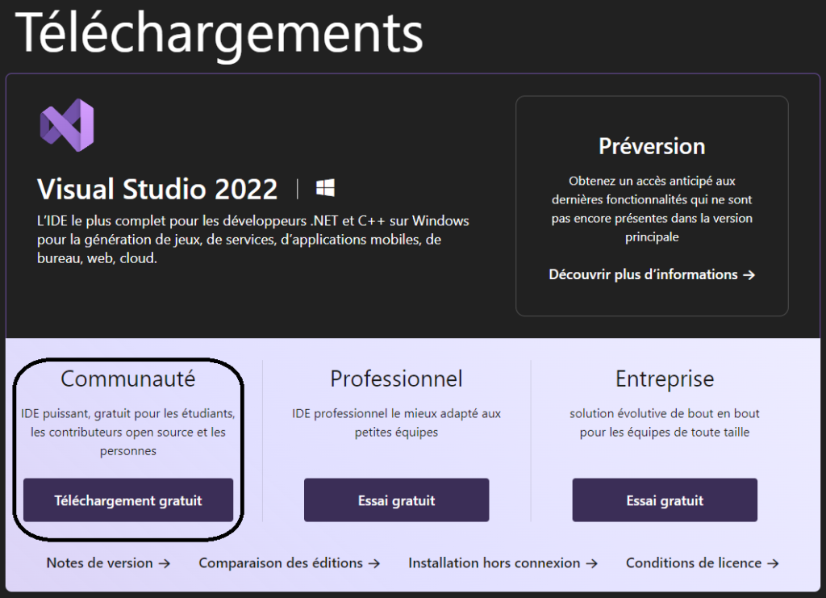The image size is (826, 598).
Task: Click the Entreprise edition title
Action: coord(665,378)
